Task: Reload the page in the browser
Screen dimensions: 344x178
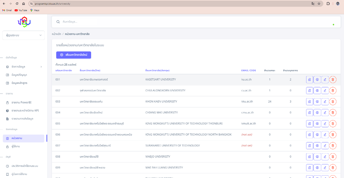Action: [x=17, y=4]
